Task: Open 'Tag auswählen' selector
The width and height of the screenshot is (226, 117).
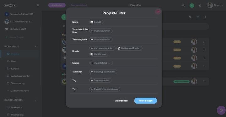Action: pyautogui.click(x=100, y=80)
